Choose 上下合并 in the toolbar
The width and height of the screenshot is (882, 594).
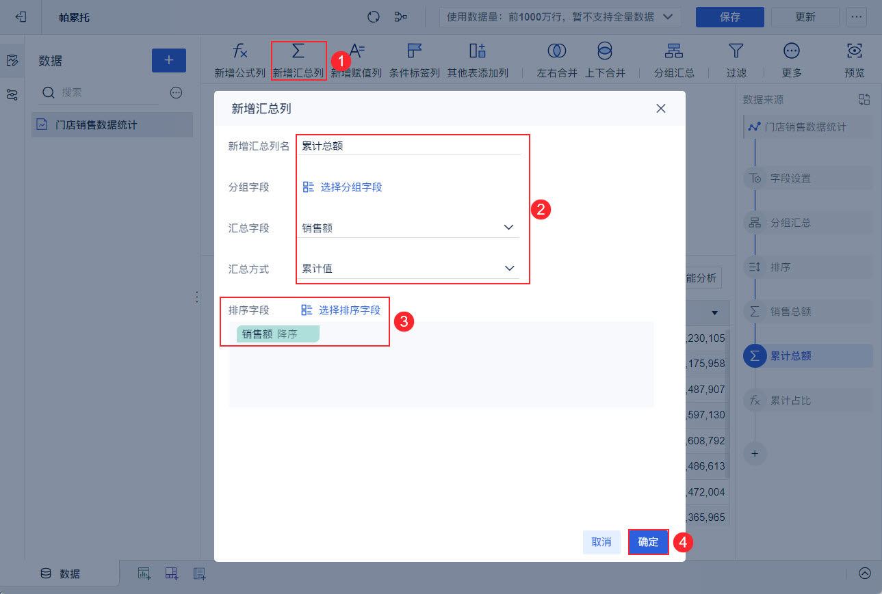tap(605, 60)
